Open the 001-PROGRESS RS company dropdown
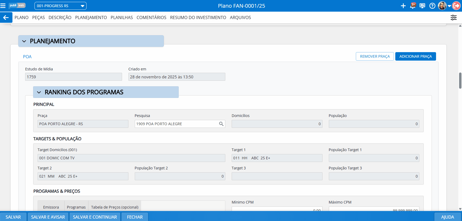 click(60, 6)
